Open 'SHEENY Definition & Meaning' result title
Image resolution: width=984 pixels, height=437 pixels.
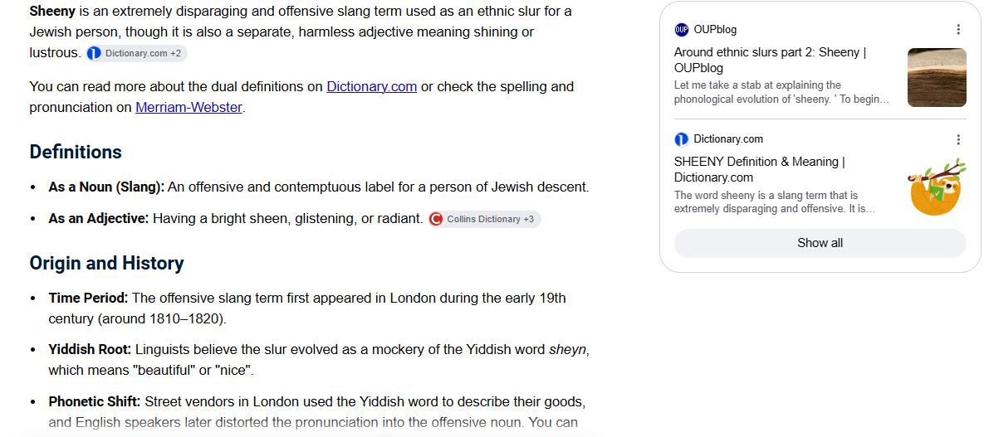(760, 169)
